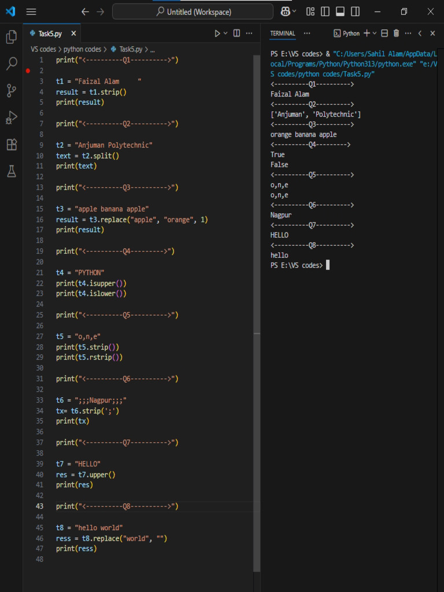The width and height of the screenshot is (444, 592).
Task: Open the Source Control view
Action: [11, 90]
